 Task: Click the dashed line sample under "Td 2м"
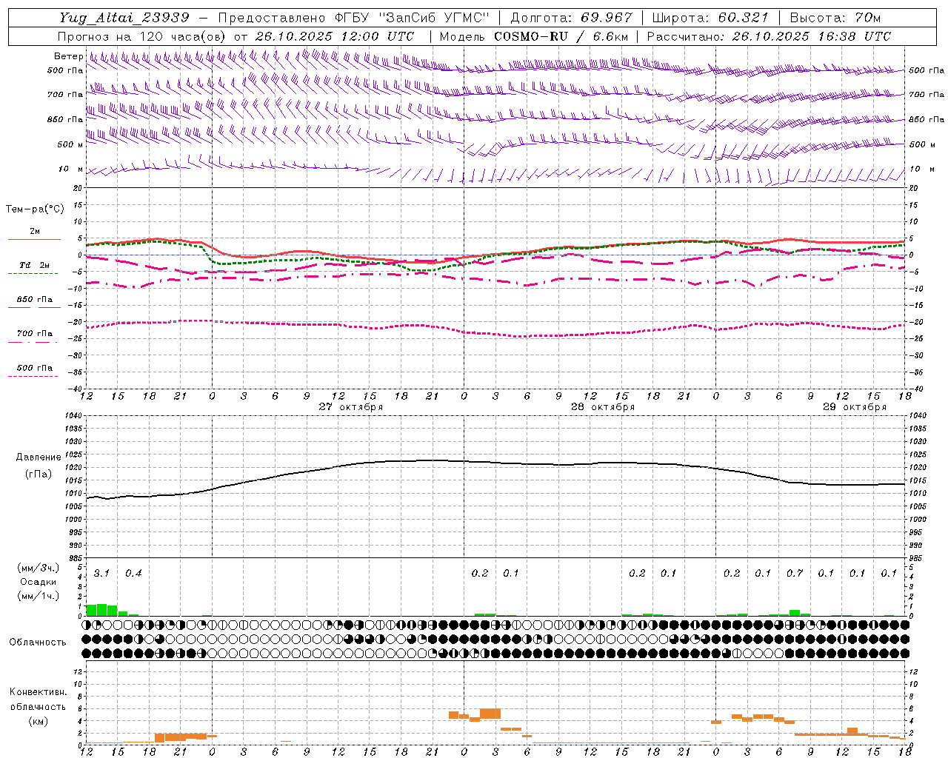[x=34, y=273]
